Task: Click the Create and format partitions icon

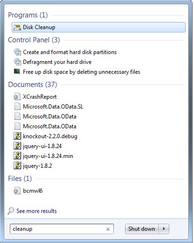Action: [x=17, y=52]
